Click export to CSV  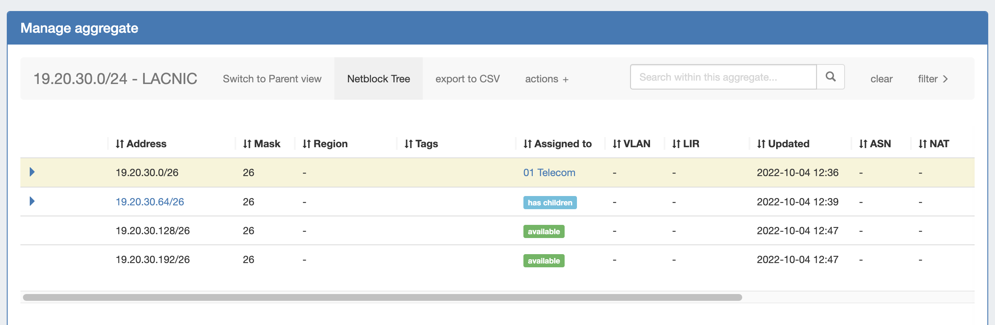pos(467,79)
